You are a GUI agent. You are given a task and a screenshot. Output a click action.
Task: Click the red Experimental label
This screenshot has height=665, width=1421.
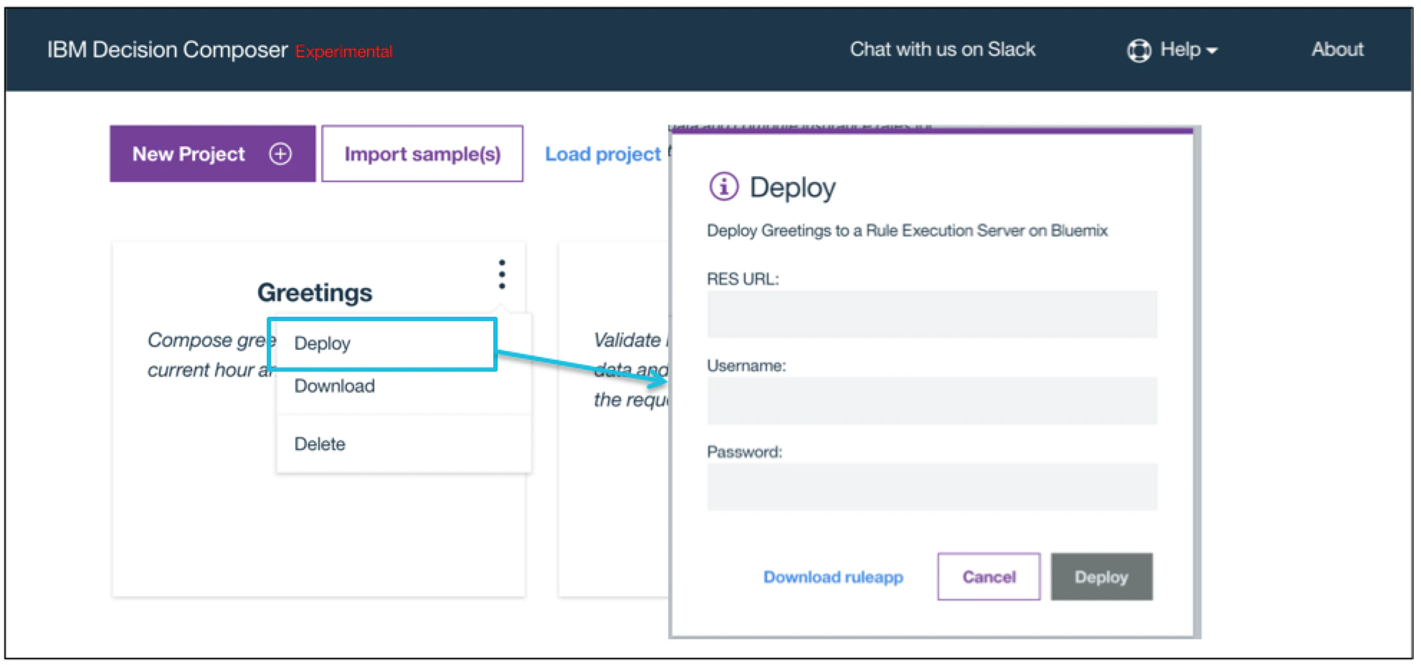point(344,52)
